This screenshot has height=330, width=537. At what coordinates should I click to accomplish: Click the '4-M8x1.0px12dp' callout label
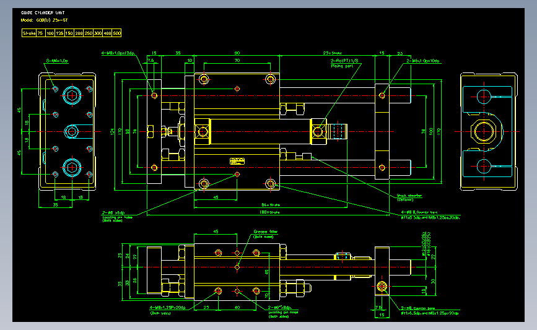click(x=118, y=53)
